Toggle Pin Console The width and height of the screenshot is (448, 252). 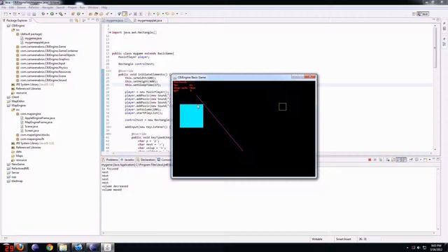[x=411, y=160]
